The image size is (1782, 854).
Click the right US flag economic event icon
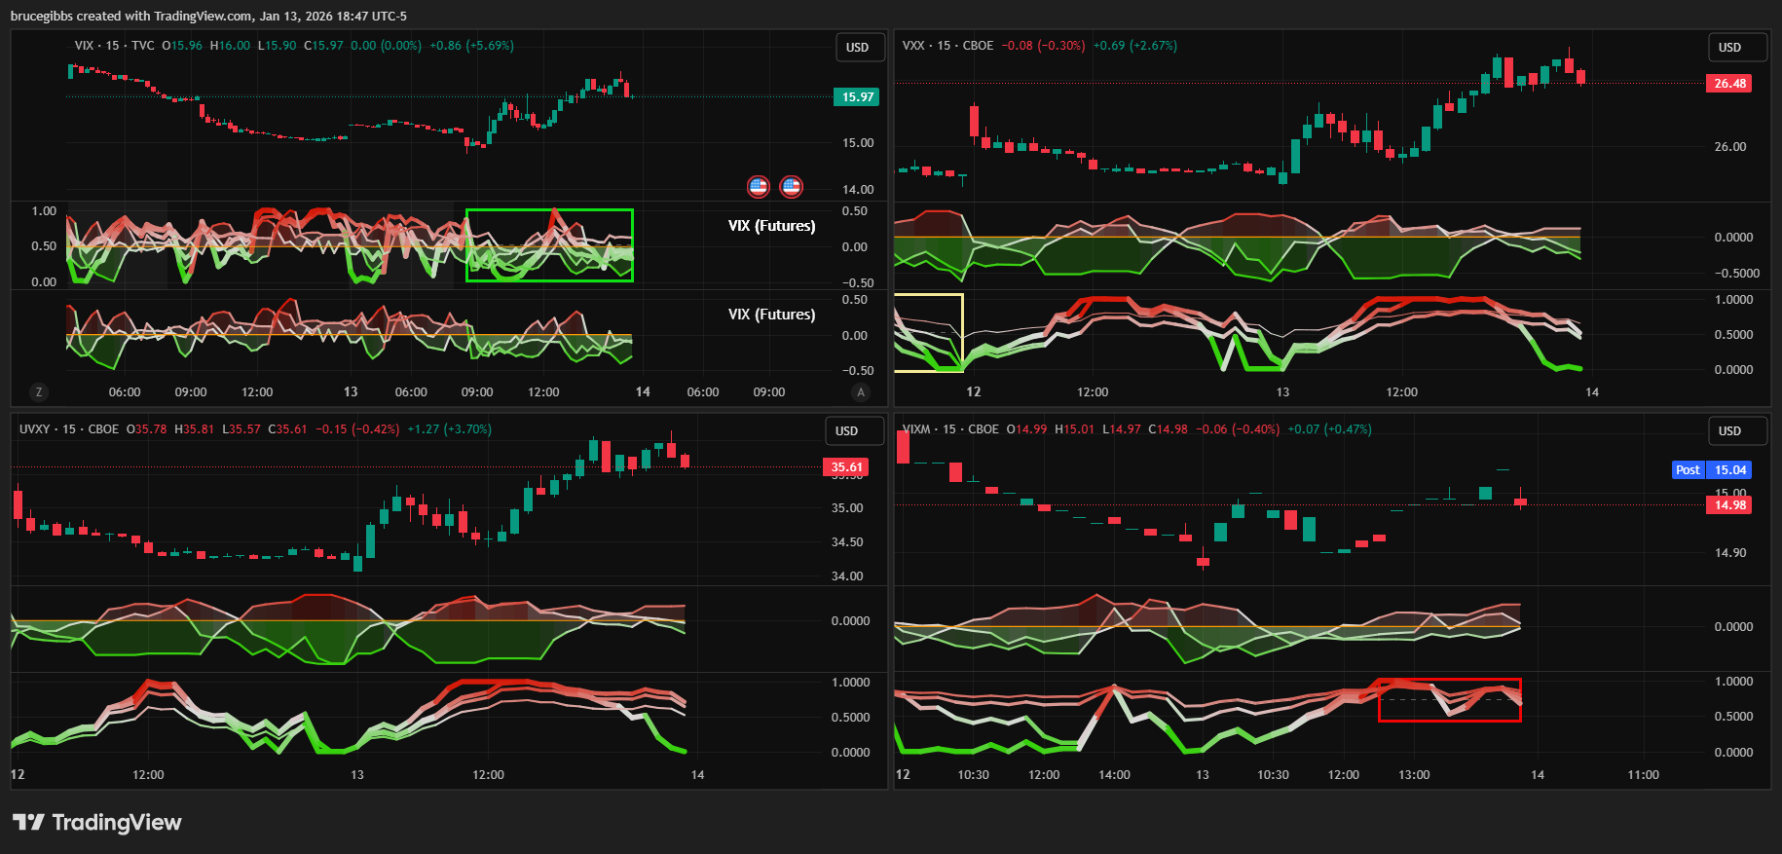(x=792, y=186)
